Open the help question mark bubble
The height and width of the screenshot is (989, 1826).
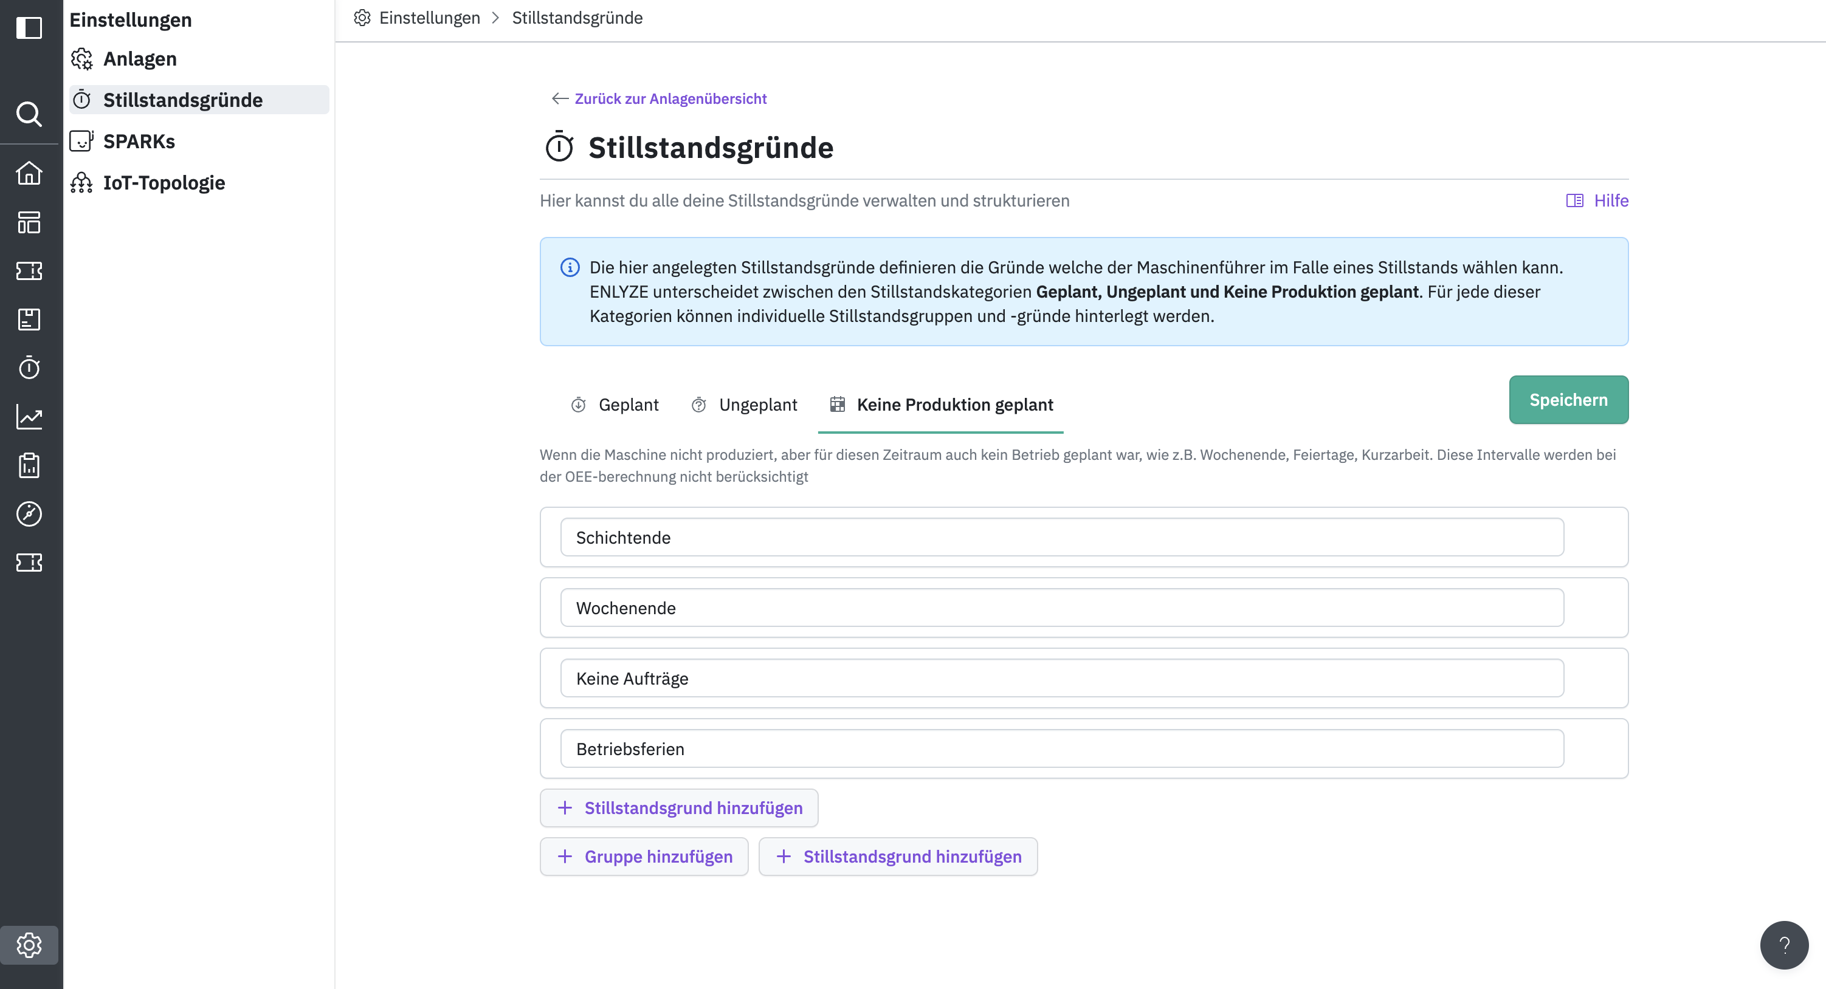pos(1783,945)
